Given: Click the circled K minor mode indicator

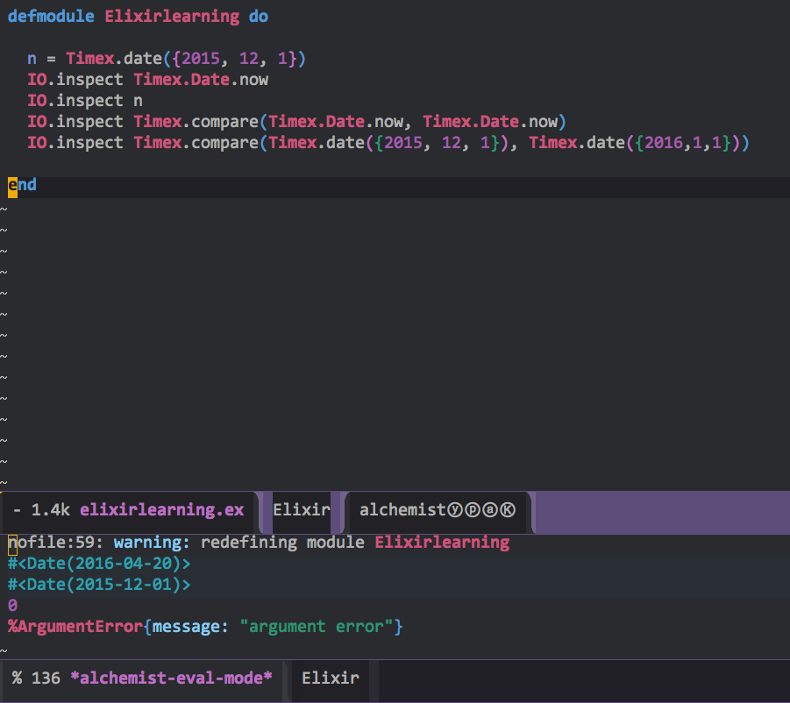Looking at the screenshot, I should (x=508, y=510).
